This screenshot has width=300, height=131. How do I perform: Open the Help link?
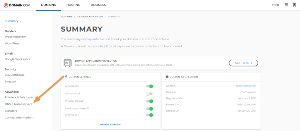click(x=275, y=5)
